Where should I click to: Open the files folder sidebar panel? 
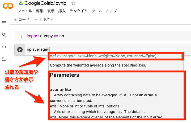point(4,59)
